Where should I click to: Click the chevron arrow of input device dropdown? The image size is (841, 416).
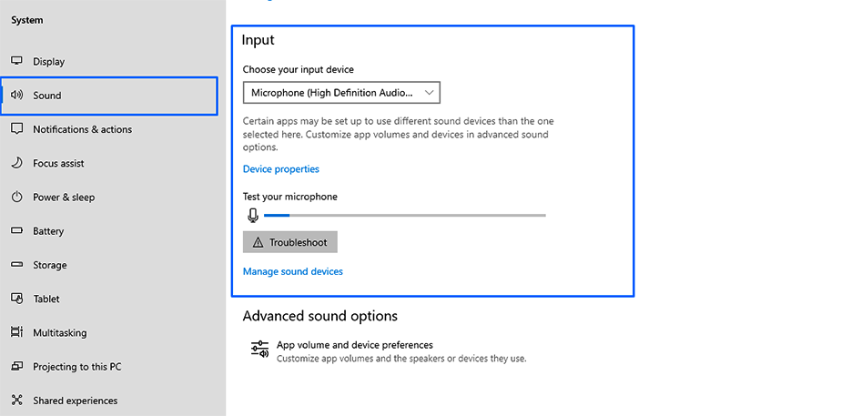(429, 93)
